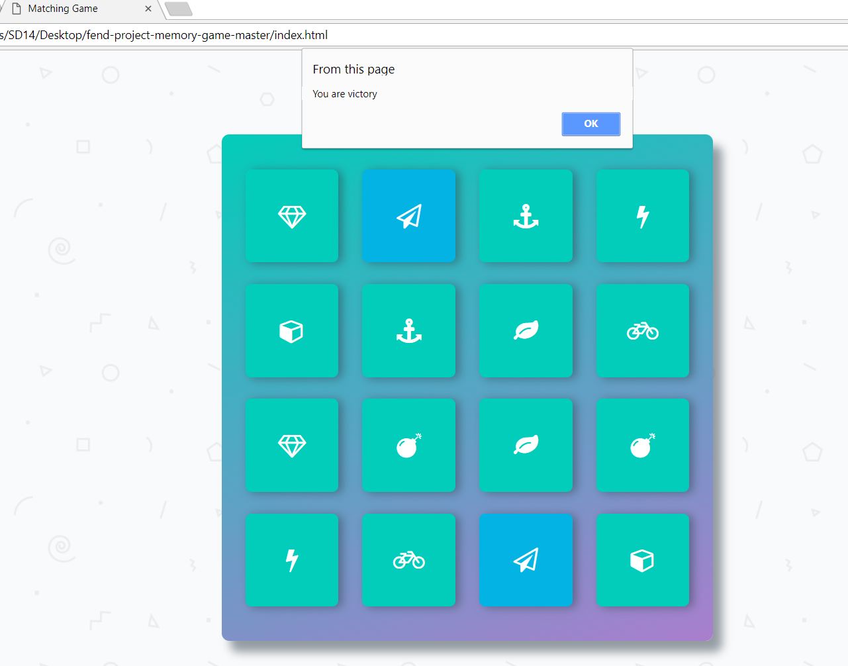Select the leaf card in the second row

526,331
